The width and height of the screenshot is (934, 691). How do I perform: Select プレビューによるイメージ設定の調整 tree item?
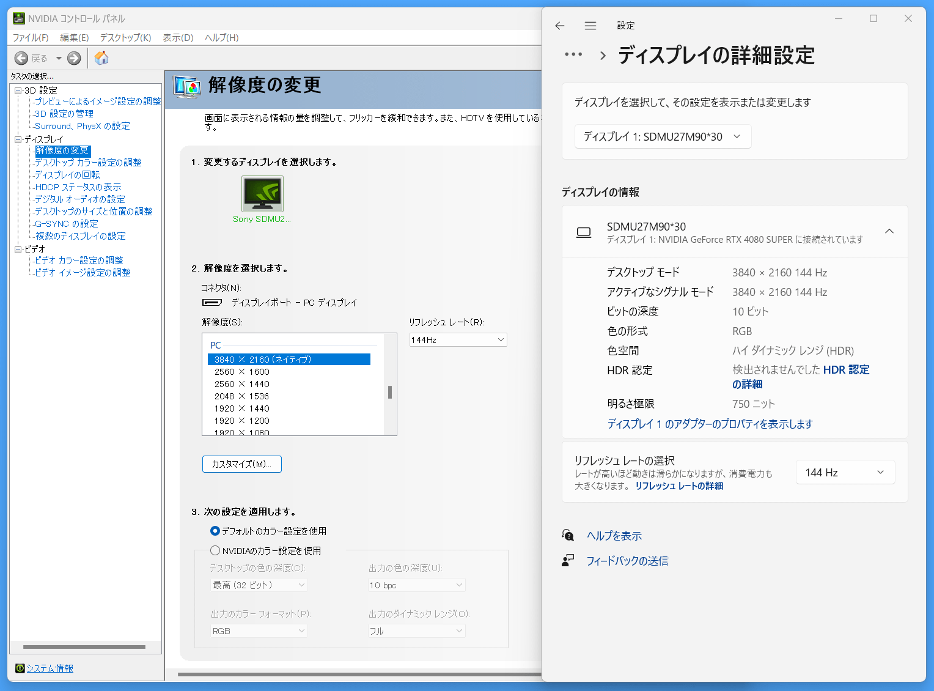[98, 102]
